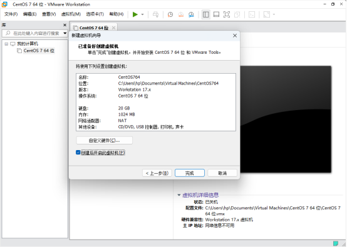
Task: Click the 上一步(B) back button
Action: (157, 173)
